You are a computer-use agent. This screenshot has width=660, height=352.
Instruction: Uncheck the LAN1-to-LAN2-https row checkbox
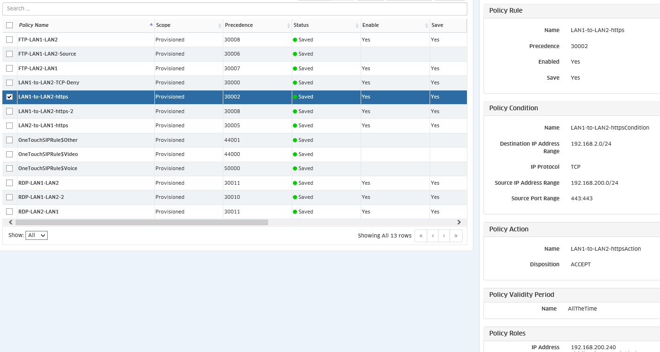(x=9, y=97)
